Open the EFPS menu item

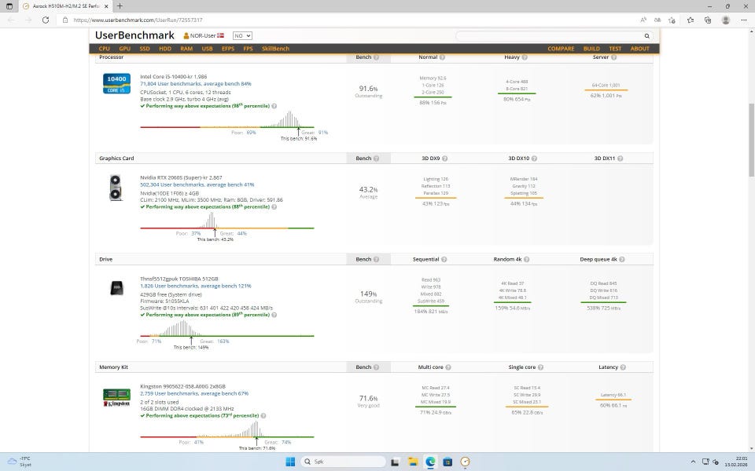[228, 49]
